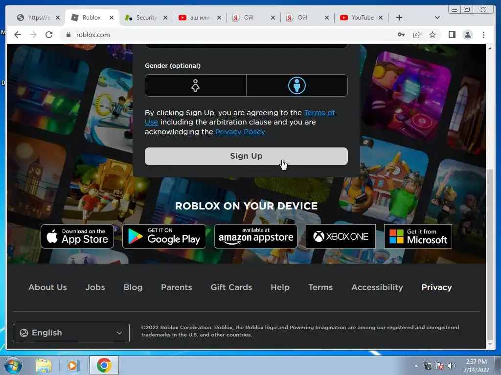This screenshot has height=375, width=501.
Task: Close the Security tab
Action: (165, 18)
